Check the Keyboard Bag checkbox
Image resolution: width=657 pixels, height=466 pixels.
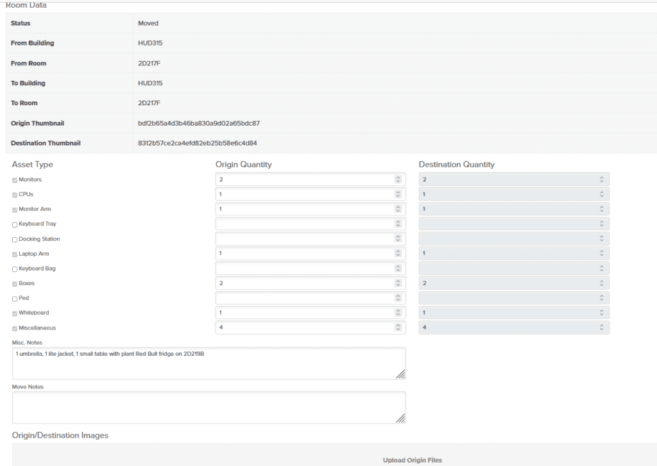click(15, 269)
